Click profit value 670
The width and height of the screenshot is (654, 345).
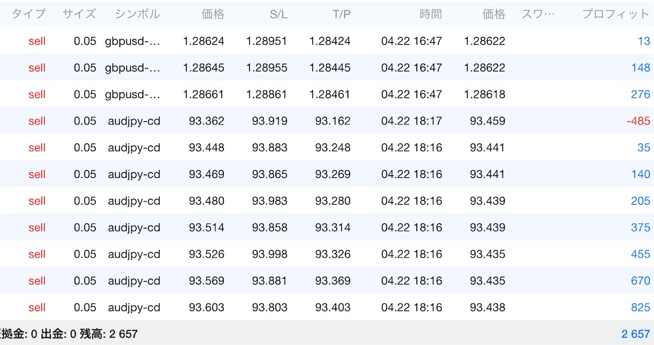(640, 281)
